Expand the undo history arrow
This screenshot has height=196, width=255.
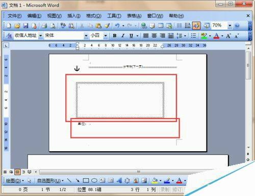[x=123, y=25]
